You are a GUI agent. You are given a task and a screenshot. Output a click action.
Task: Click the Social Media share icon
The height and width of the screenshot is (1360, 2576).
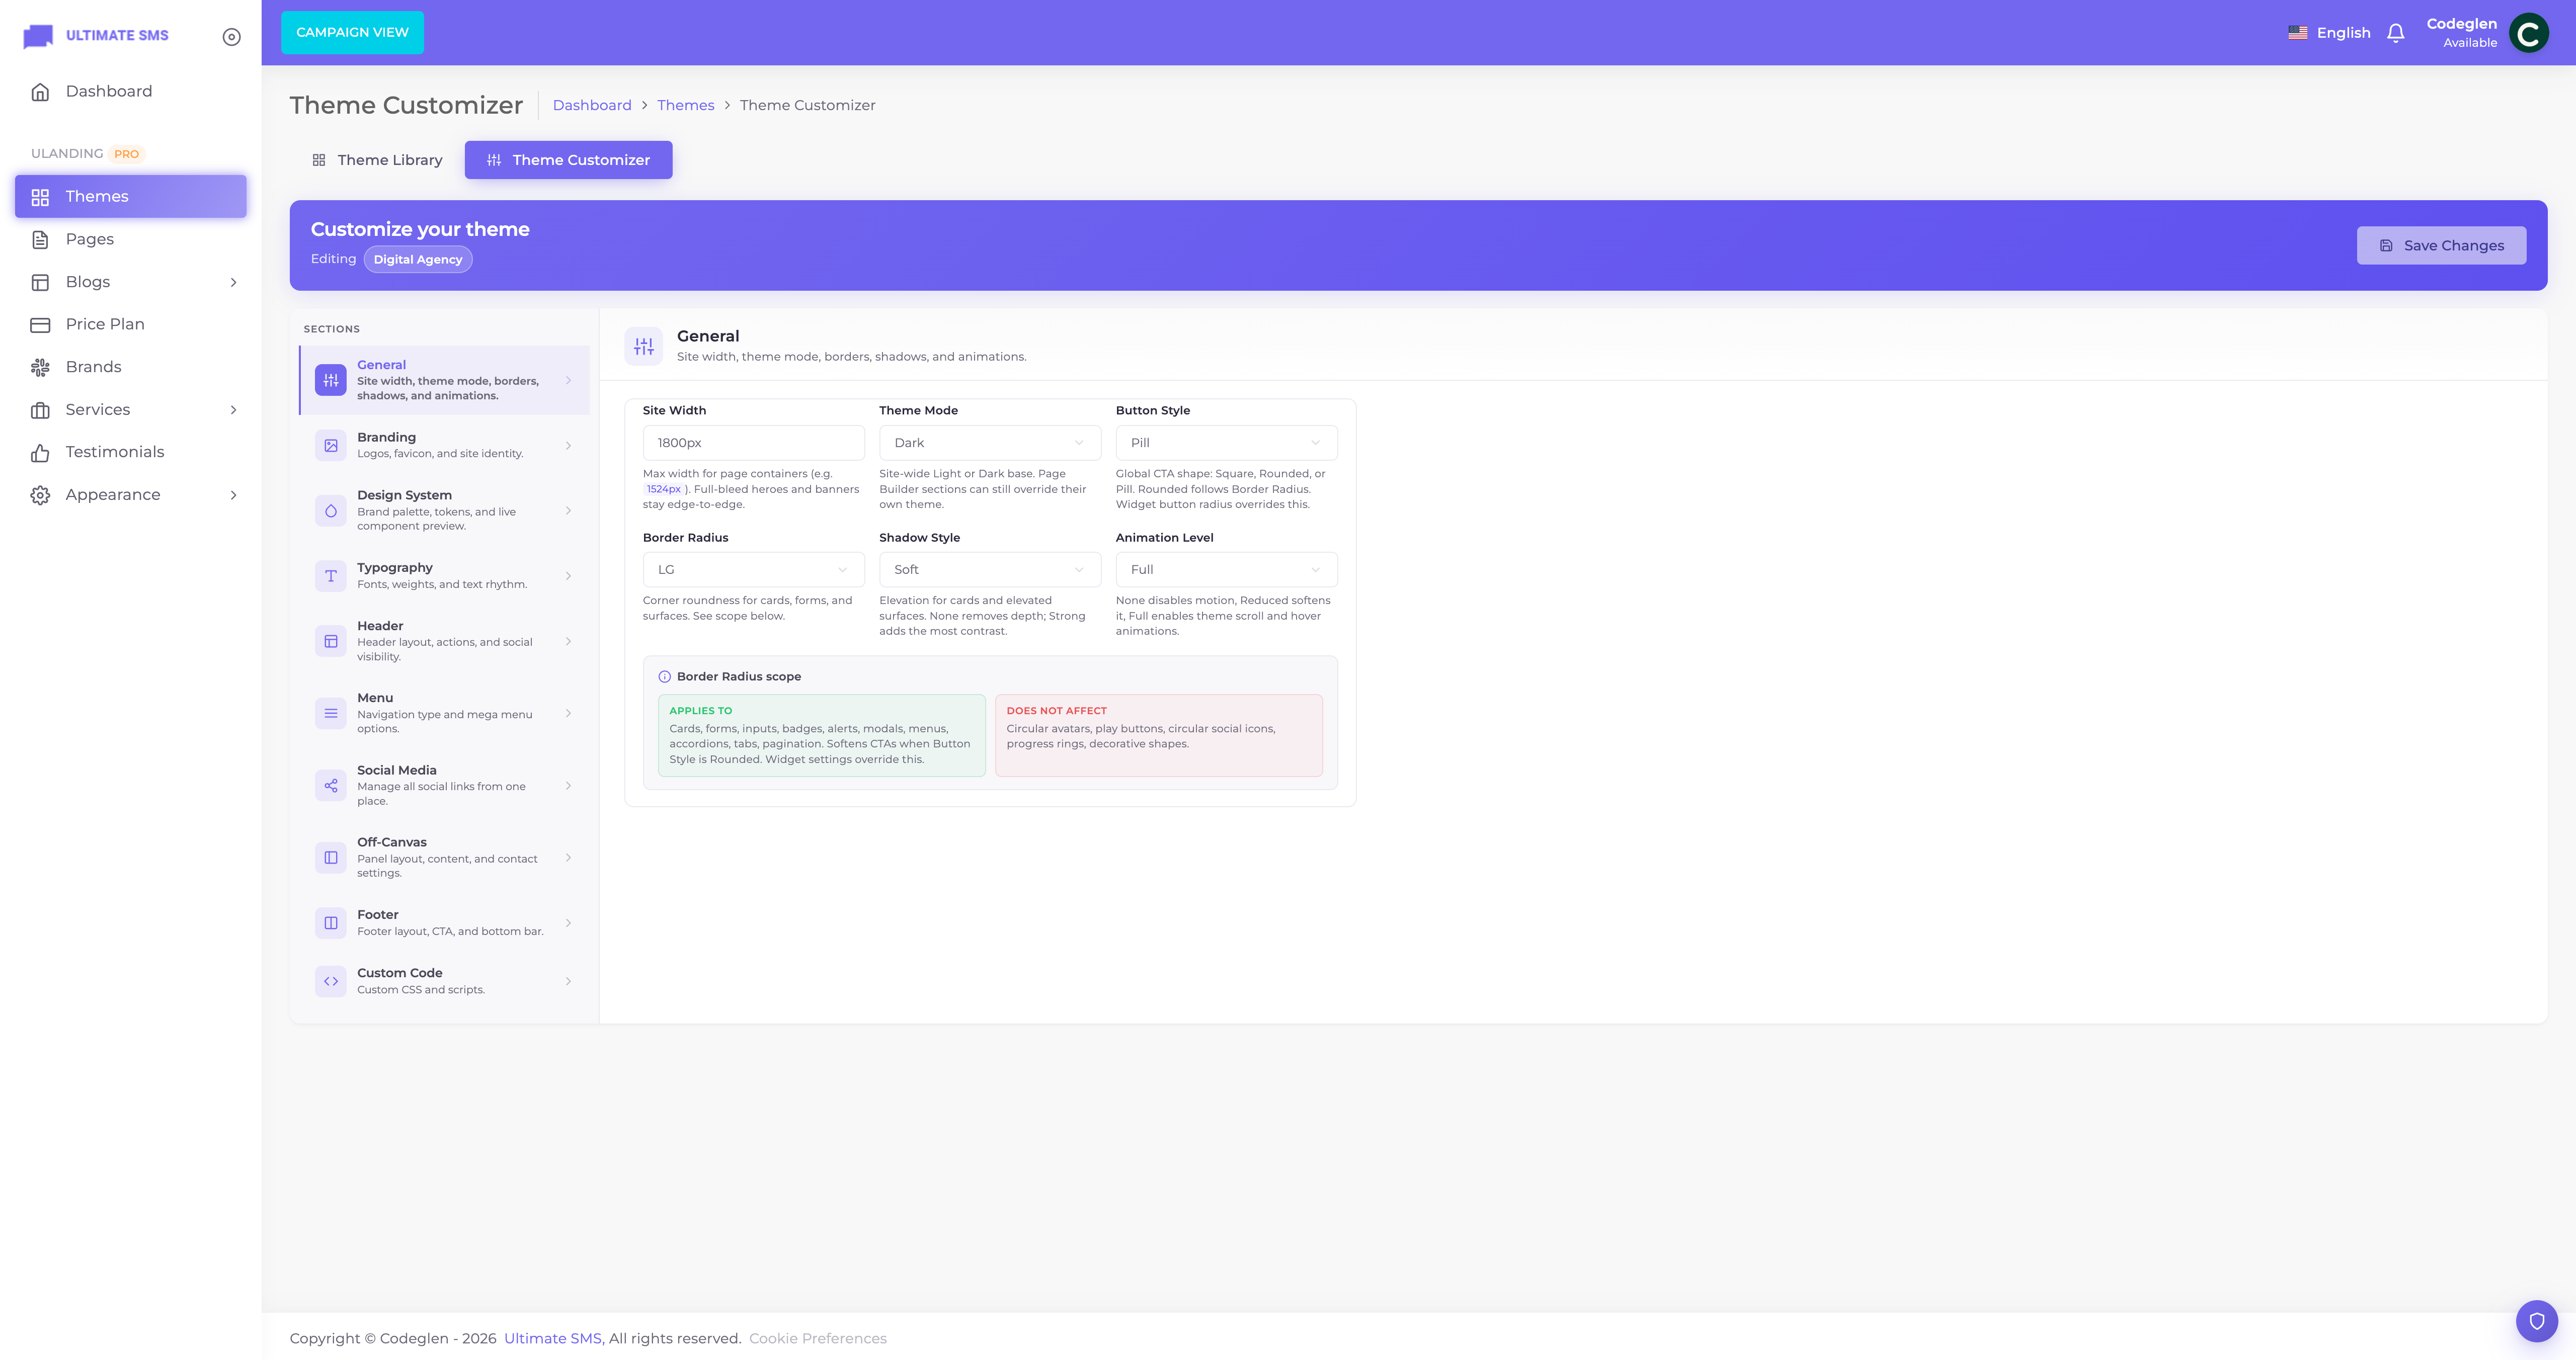(331, 785)
